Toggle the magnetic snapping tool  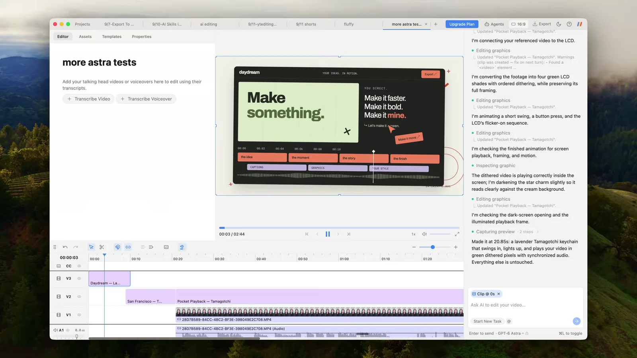pyautogui.click(x=117, y=247)
